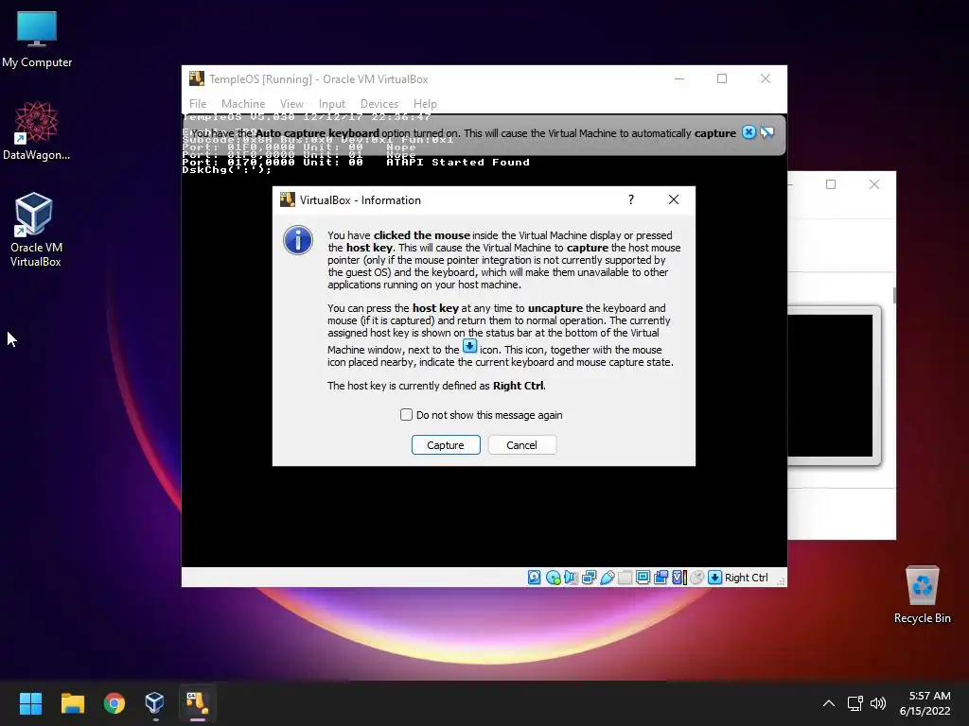Viewport: 969px width, 726px height.
Task: Open the Input menu
Action: tap(332, 104)
